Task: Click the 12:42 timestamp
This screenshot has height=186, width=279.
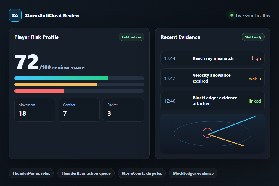Action: coord(170,78)
